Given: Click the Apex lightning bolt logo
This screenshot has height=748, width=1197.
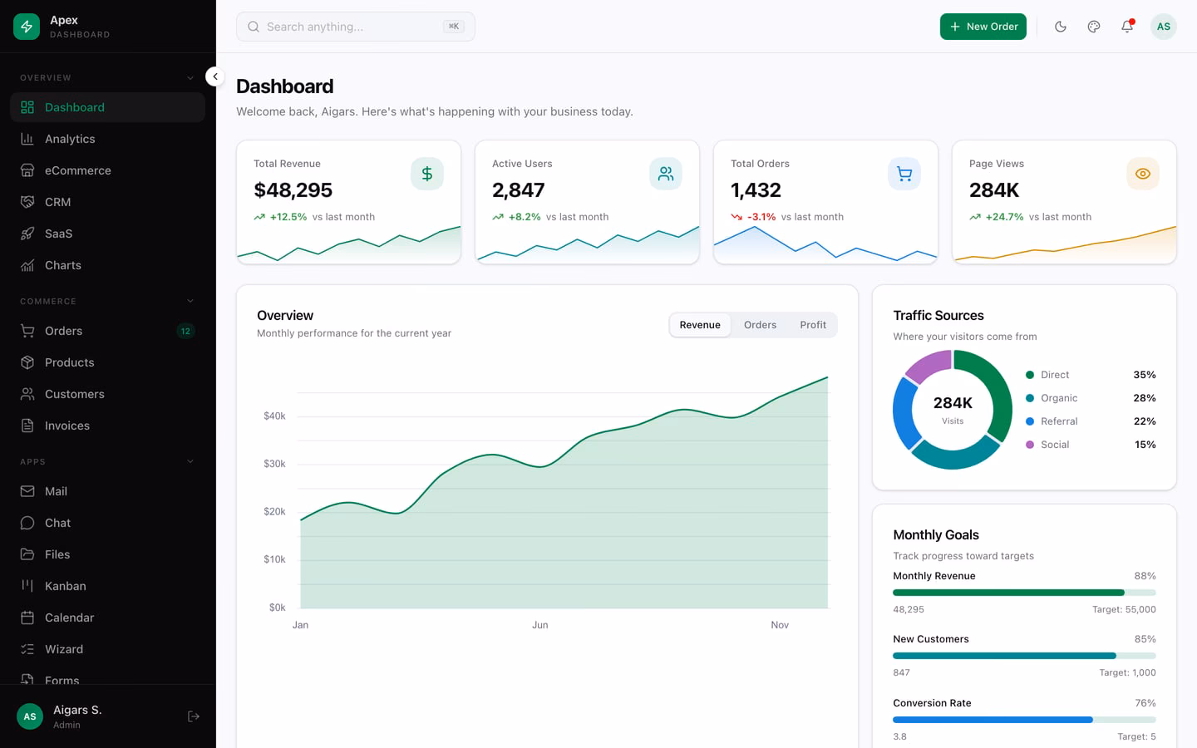Looking at the screenshot, I should coord(27,27).
